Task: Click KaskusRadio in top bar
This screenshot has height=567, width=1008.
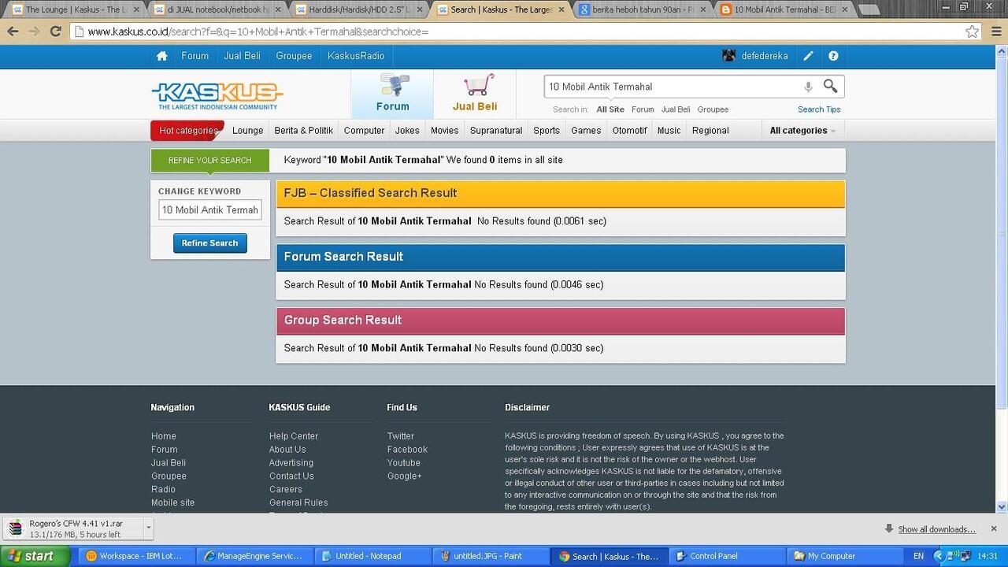Action: point(356,56)
